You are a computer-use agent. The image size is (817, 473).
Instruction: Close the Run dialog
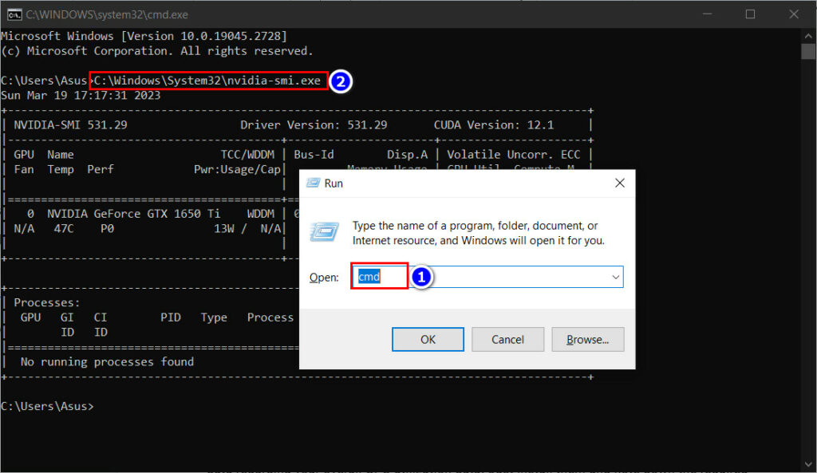click(x=619, y=183)
